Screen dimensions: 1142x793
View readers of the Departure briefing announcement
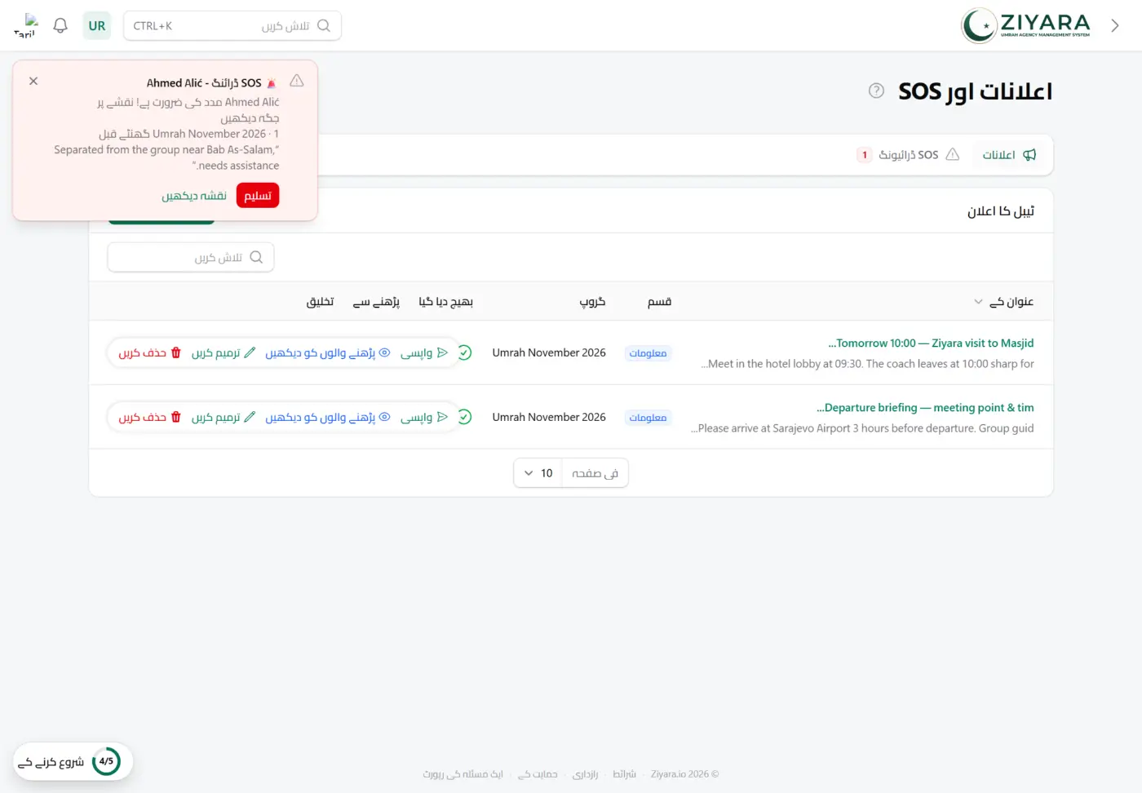coord(328,418)
